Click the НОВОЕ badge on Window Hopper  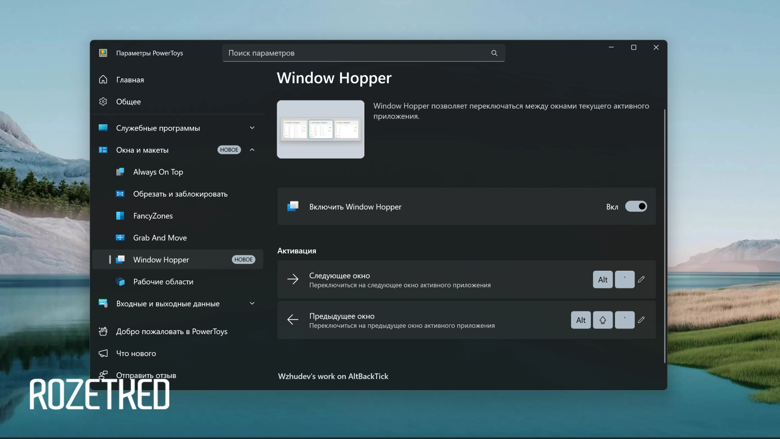243,259
